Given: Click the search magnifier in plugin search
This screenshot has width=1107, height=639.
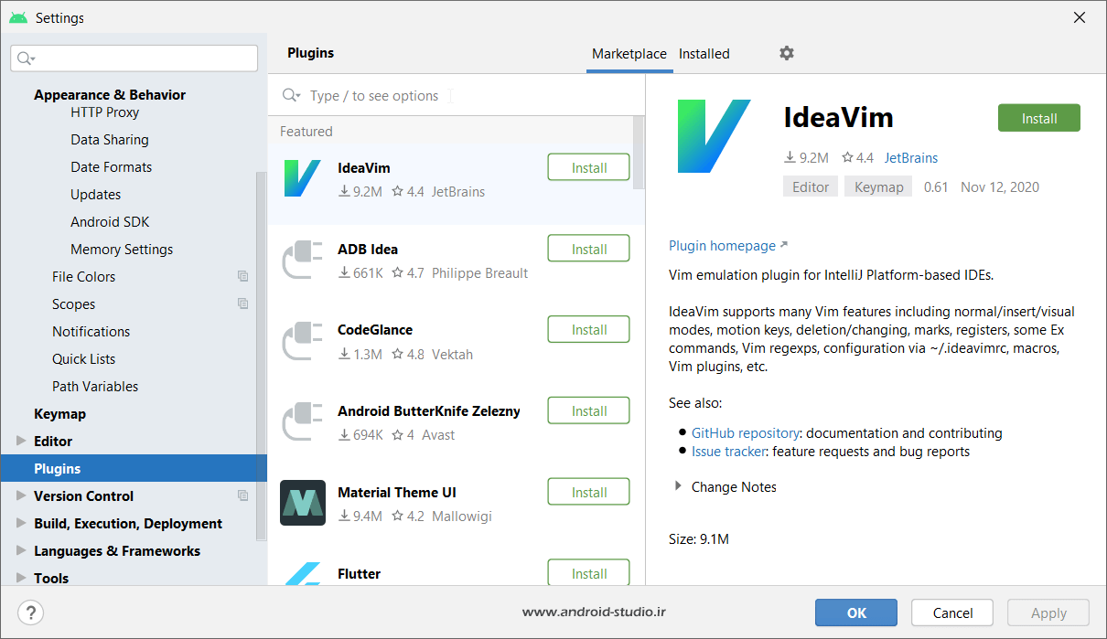Looking at the screenshot, I should tap(292, 96).
